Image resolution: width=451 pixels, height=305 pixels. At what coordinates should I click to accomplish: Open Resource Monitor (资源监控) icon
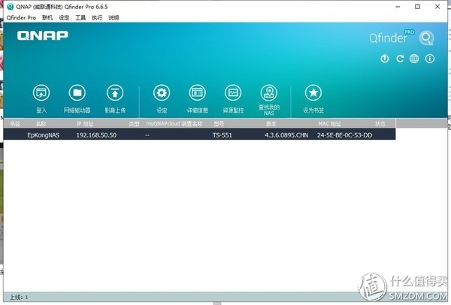(x=233, y=93)
